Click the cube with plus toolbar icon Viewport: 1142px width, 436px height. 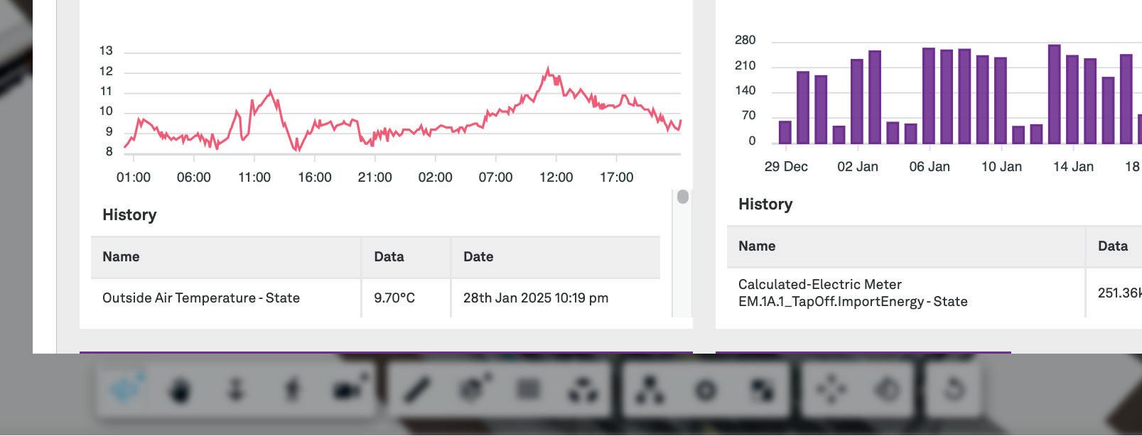coord(473,389)
